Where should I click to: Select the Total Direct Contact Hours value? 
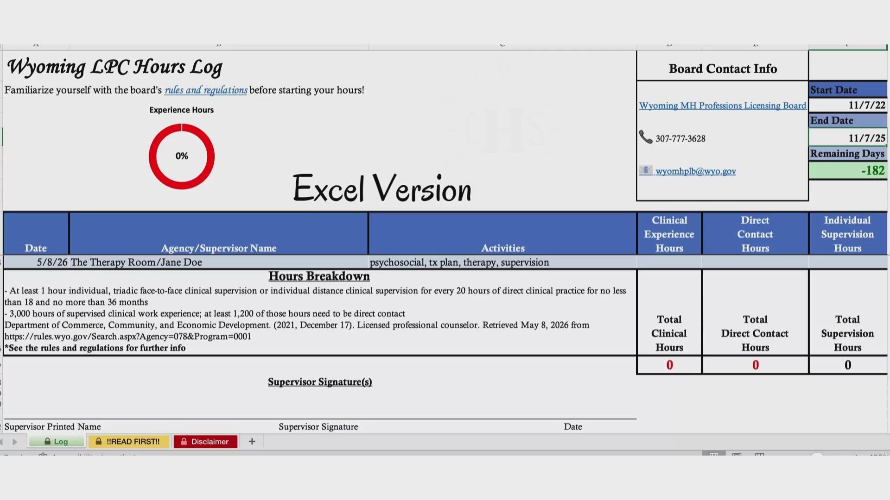(755, 365)
